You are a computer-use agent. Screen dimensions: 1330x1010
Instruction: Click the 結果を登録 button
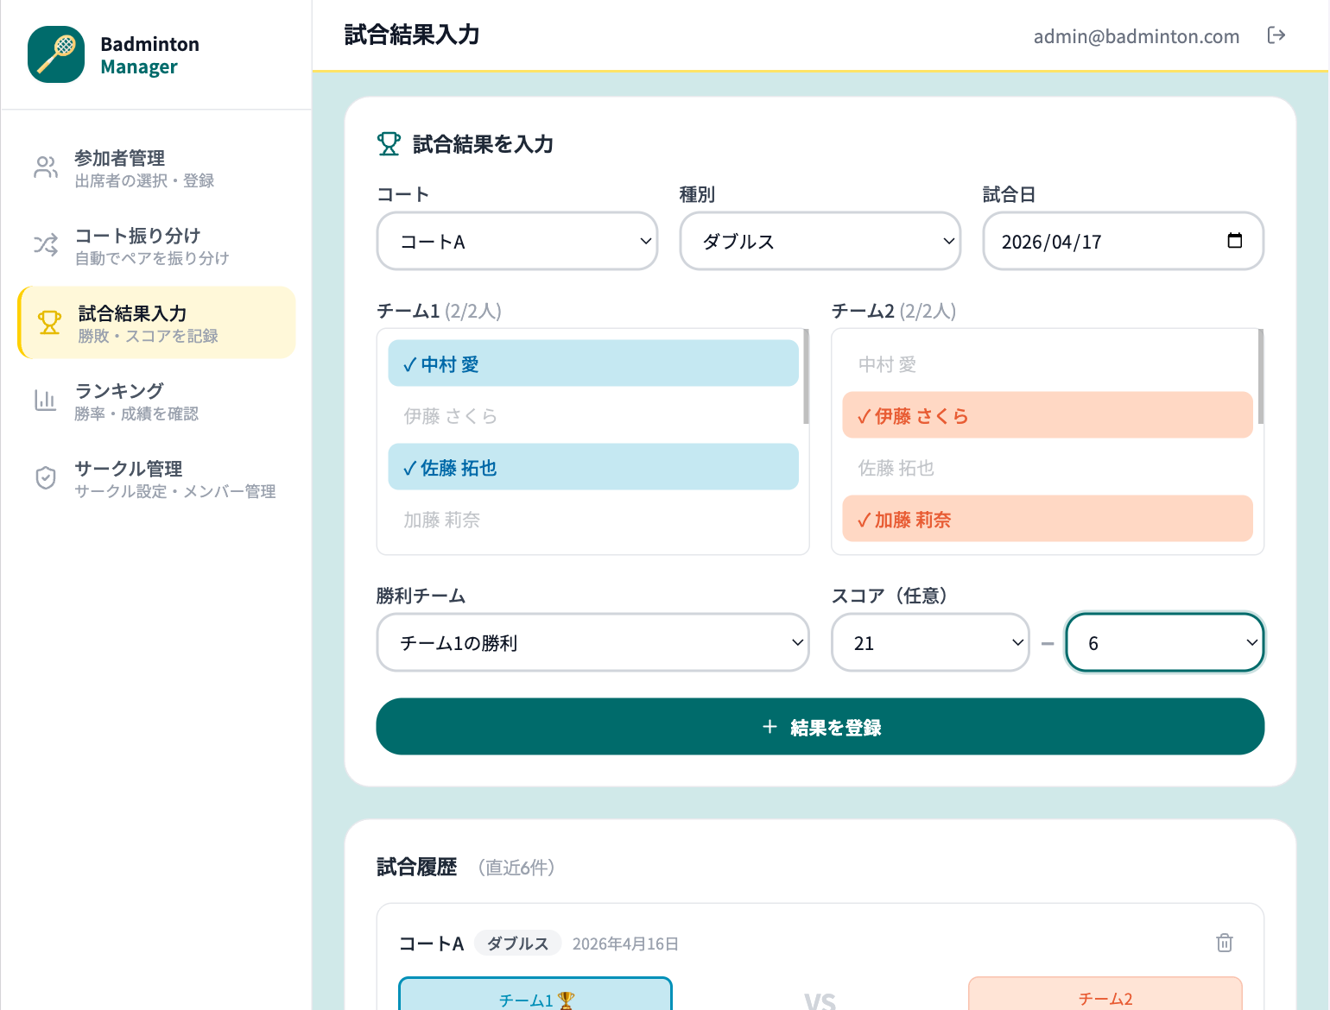click(820, 727)
